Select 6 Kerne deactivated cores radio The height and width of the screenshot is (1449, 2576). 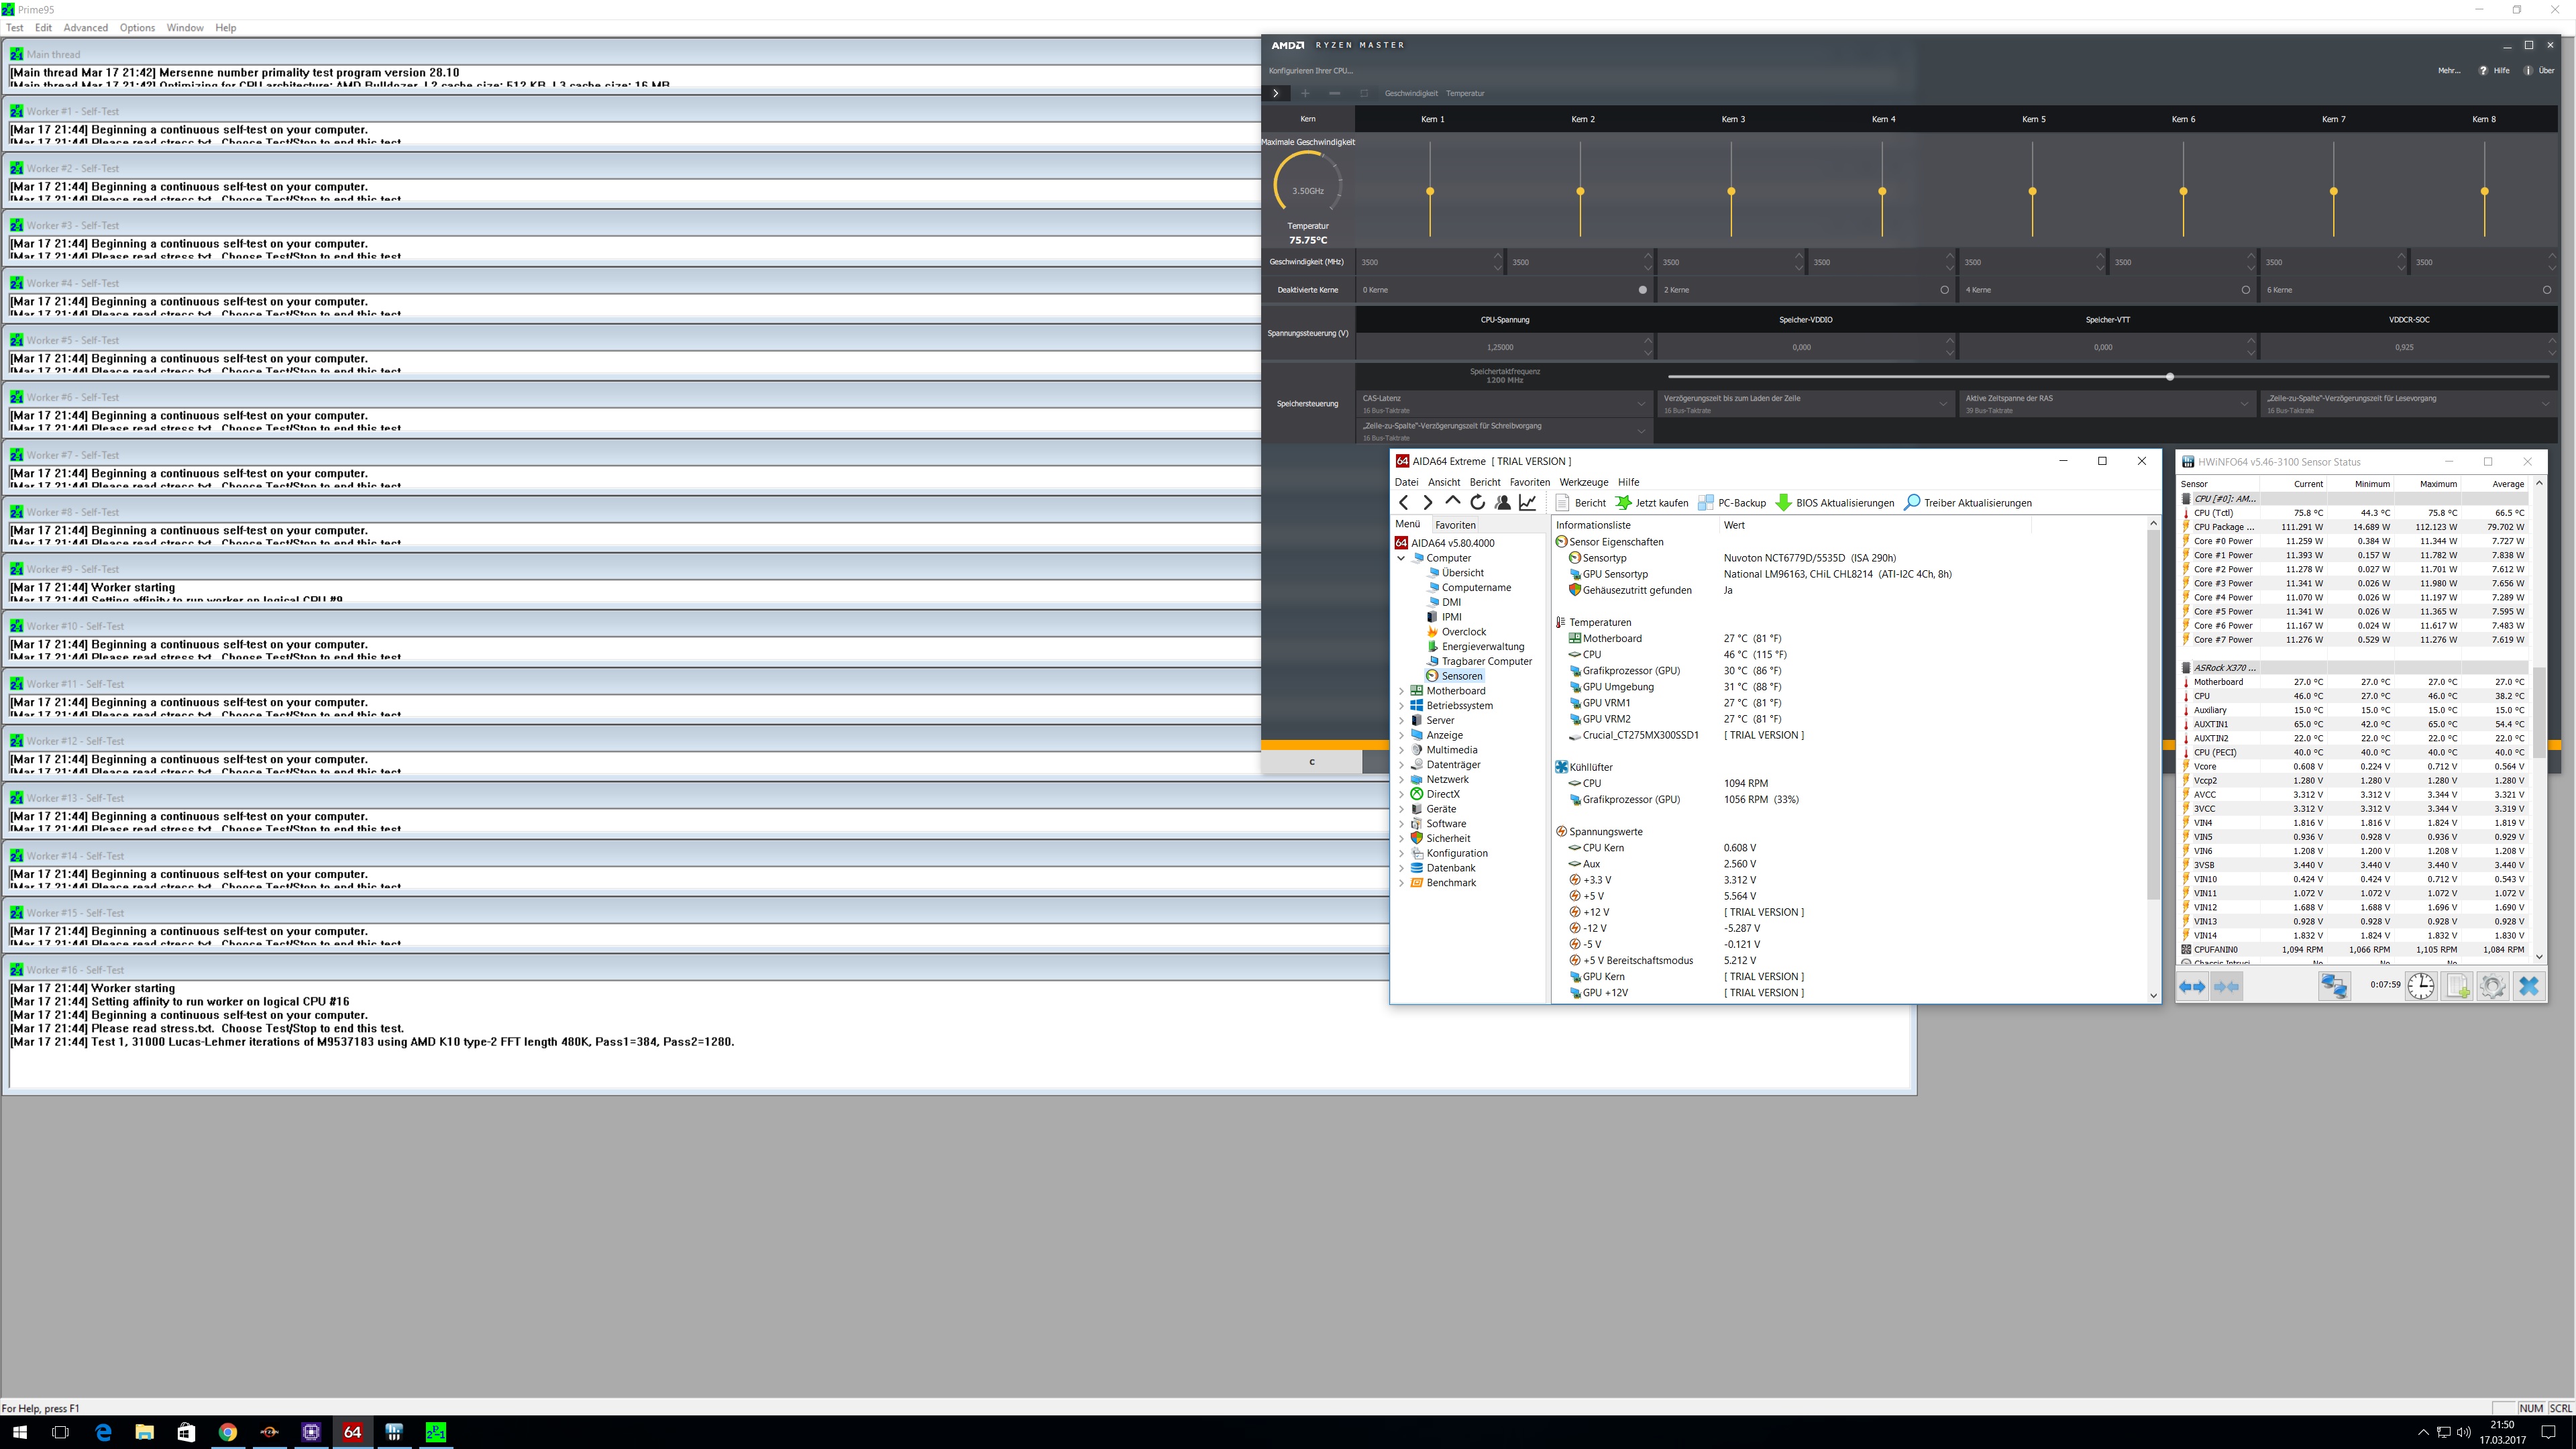[2547, 290]
